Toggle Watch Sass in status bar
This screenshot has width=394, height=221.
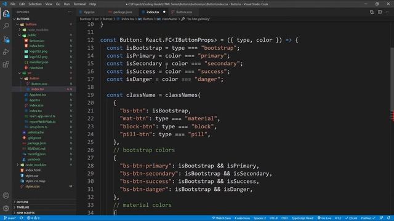click(x=221, y=218)
